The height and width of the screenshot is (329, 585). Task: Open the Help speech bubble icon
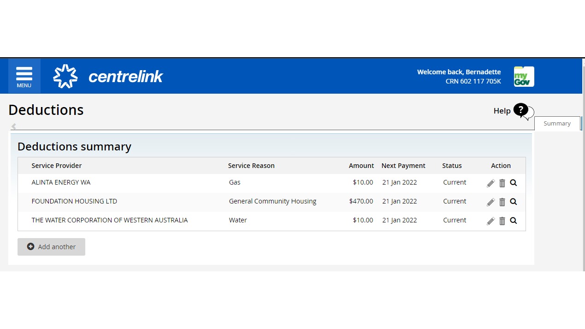(x=522, y=111)
